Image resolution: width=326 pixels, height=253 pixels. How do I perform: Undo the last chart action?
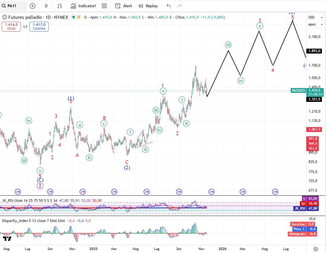point(169,6)
